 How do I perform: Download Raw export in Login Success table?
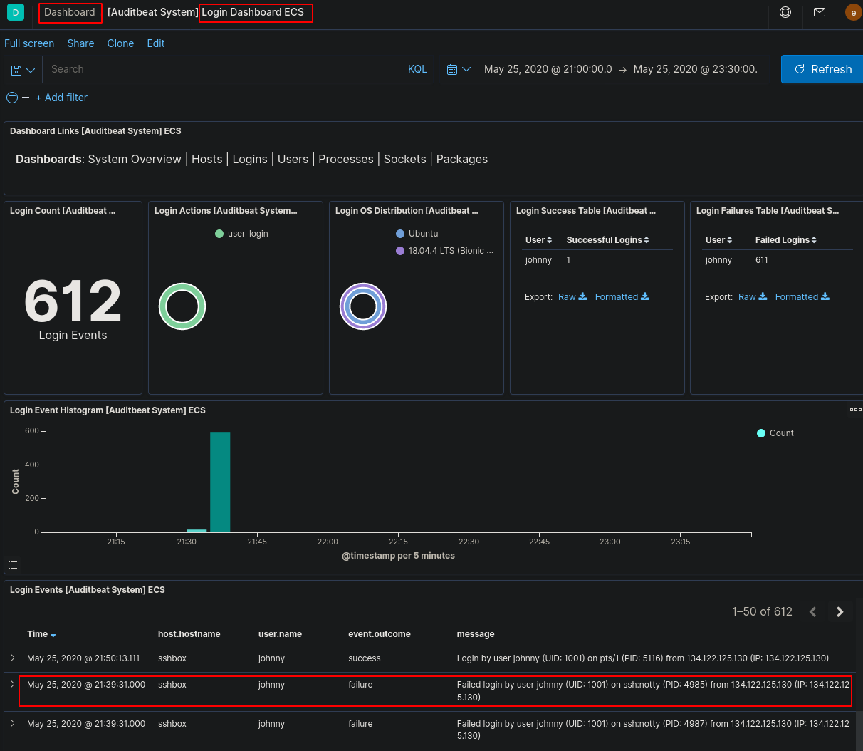(572, 297)
